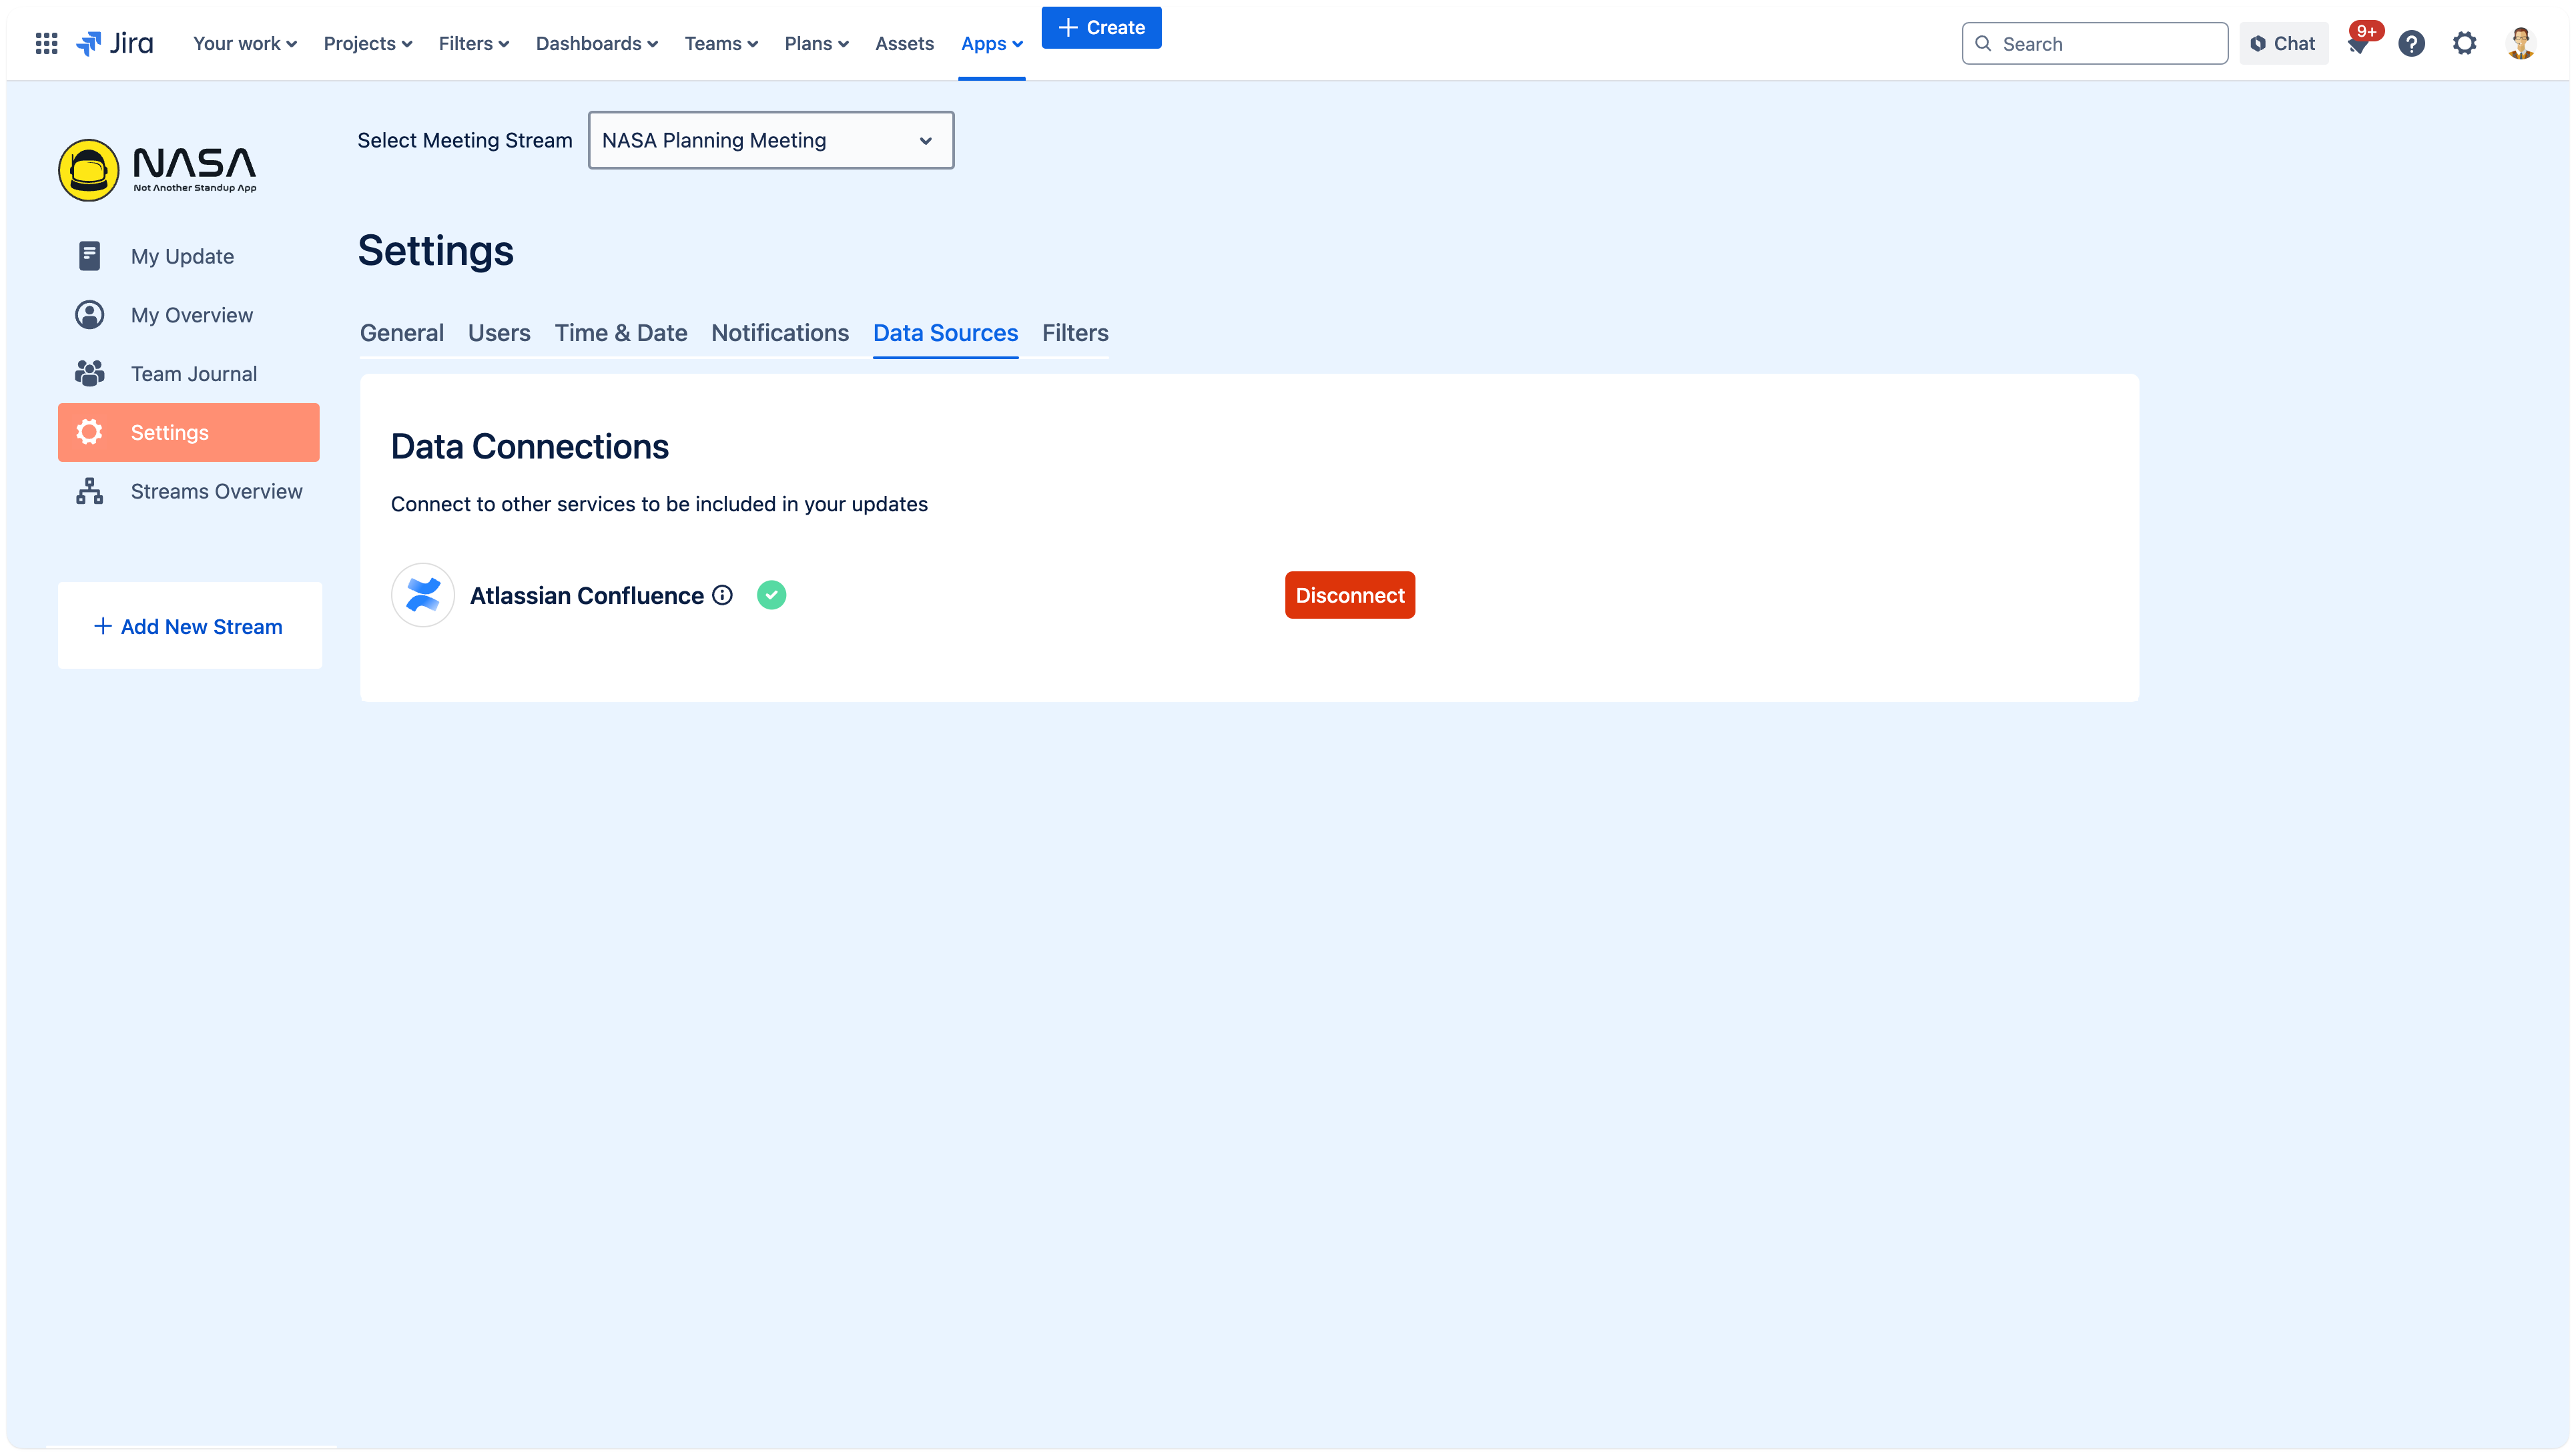This screenshot has width=2576, height=1455.
Task: Click the green connected checkmark icon
Action: tap(771, 595)
